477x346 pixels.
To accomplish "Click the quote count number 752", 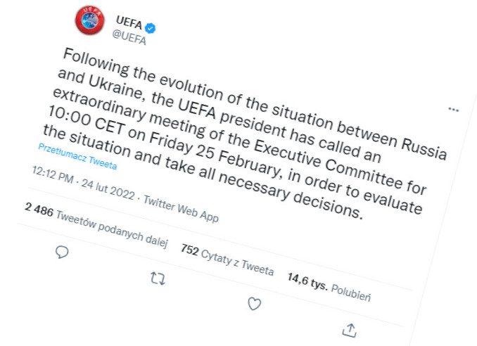I will point(190,250).
